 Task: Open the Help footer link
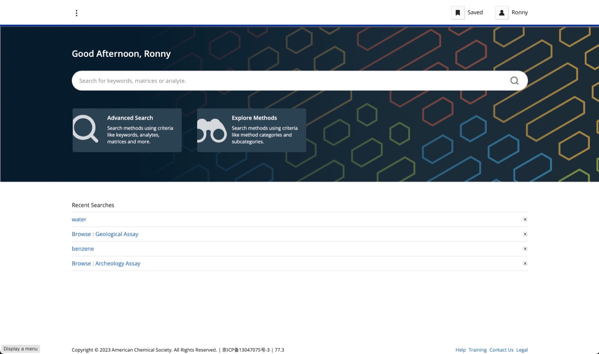click(x=461, y=350)
